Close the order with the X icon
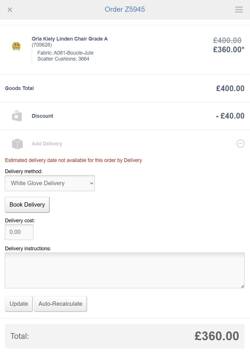The width and height of the screenshot is (250, 354). 10,10
